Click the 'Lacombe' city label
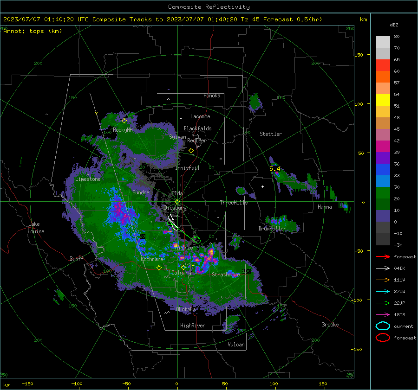 click(200, 116)
